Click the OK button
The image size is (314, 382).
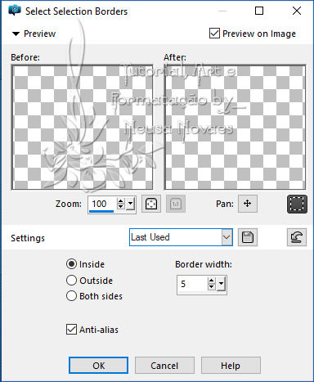pos(98,366)
